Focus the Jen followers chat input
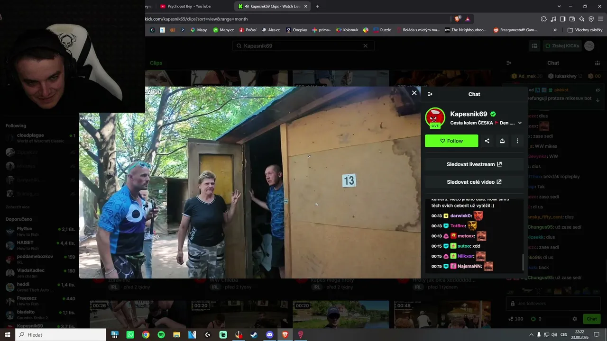The image size is (607, 341). pyautogui.click(x=553, y=303)
